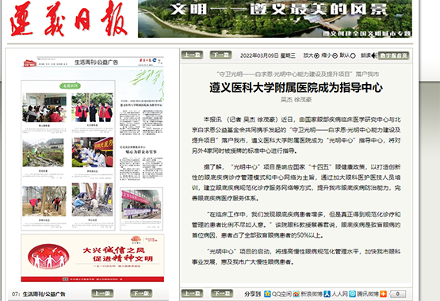Open the tree planting photo in preview
This screenshot has width=440, height=301.
tap(44, 201)
